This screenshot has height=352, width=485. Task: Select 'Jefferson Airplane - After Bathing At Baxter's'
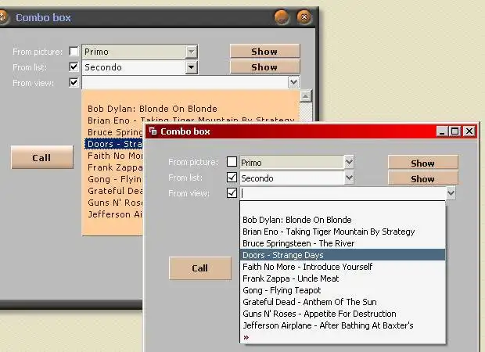343,325
